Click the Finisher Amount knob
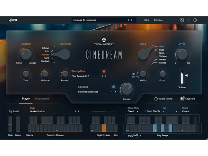This screenshot has width=208, height=156. (x=127, y=89)
